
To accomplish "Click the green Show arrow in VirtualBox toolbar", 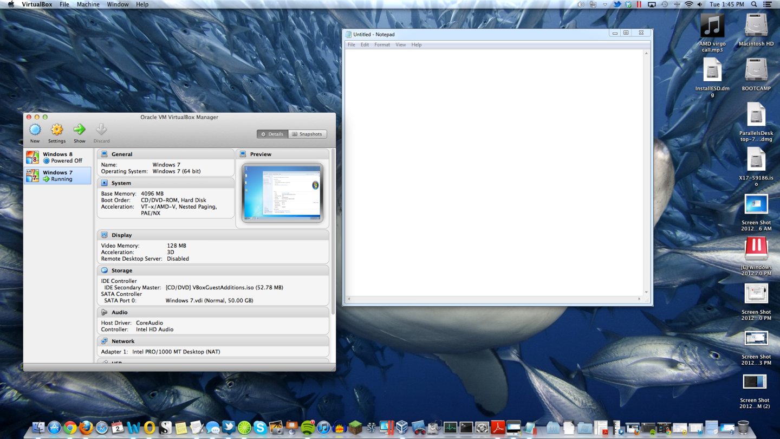I will (79, 130).
